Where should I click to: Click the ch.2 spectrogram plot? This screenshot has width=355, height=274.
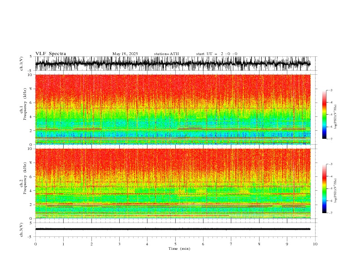(173, 184)
